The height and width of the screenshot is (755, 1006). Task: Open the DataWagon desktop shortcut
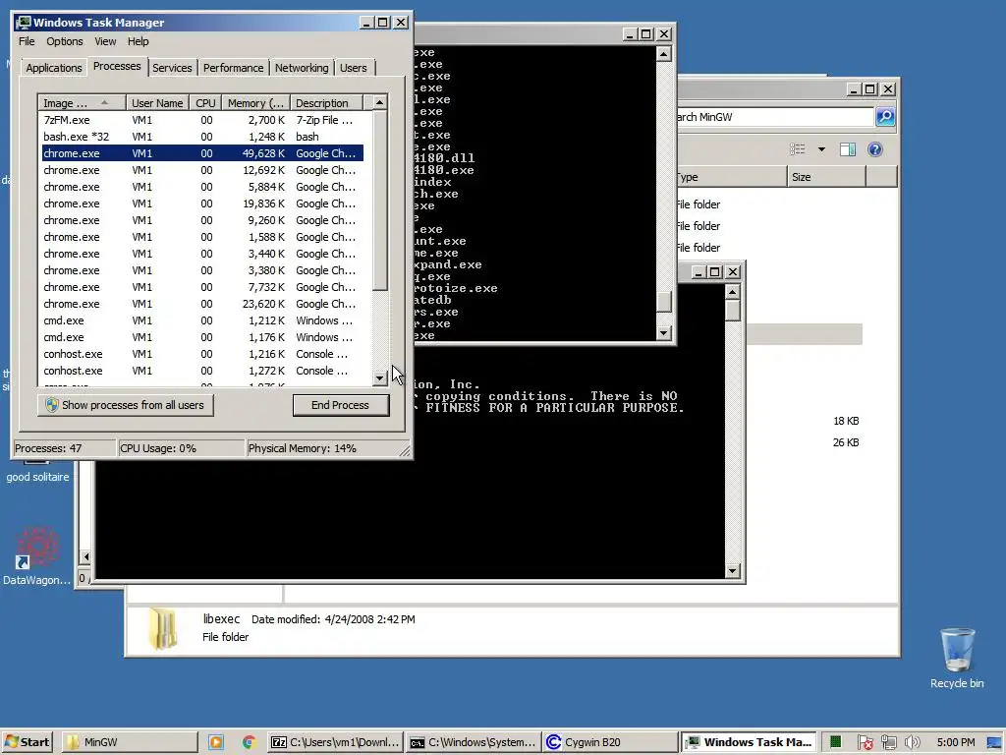click(x=36, y=556)
